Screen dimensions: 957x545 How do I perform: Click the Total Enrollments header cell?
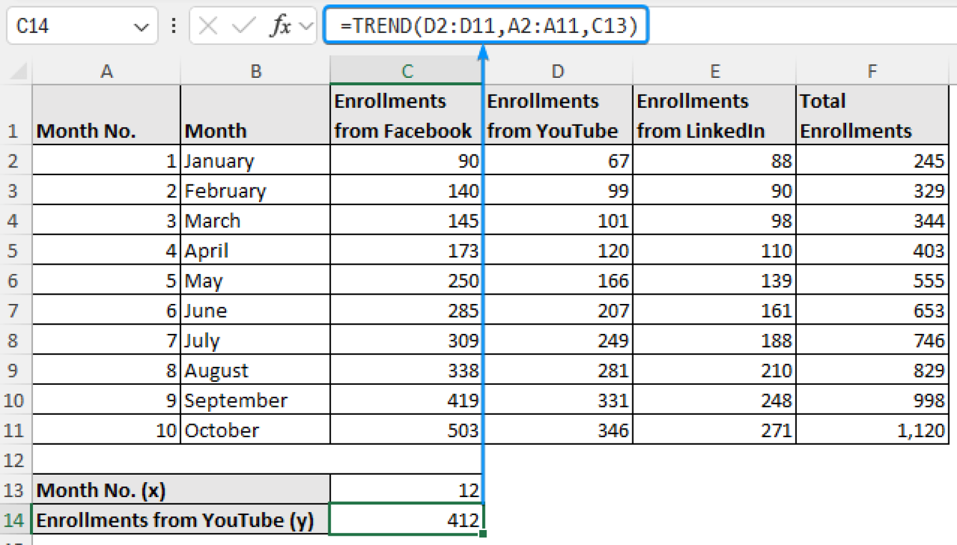[x=872, y=115]
